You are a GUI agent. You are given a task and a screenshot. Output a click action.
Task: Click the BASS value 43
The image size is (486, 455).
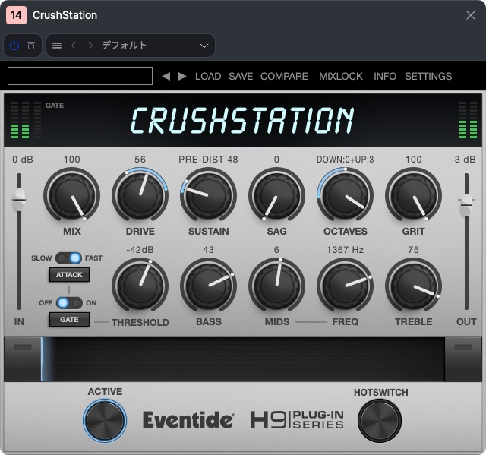pyautogui.click(x=208, y=250)
